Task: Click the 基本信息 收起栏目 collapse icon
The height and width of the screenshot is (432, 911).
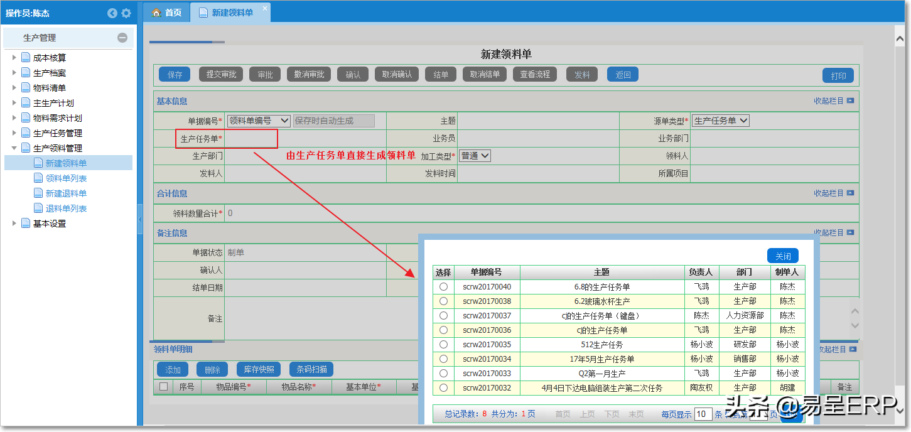Action: coord(850,100)
